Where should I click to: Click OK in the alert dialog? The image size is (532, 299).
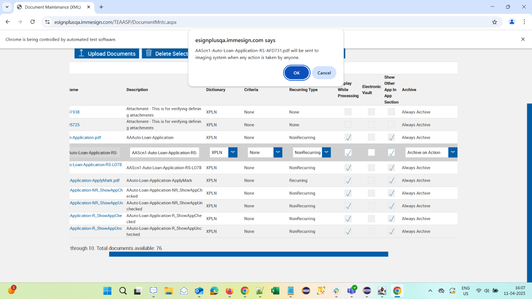[296, 73]
